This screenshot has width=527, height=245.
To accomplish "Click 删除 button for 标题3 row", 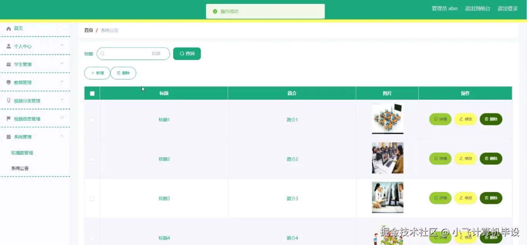I will coord(491,198).
